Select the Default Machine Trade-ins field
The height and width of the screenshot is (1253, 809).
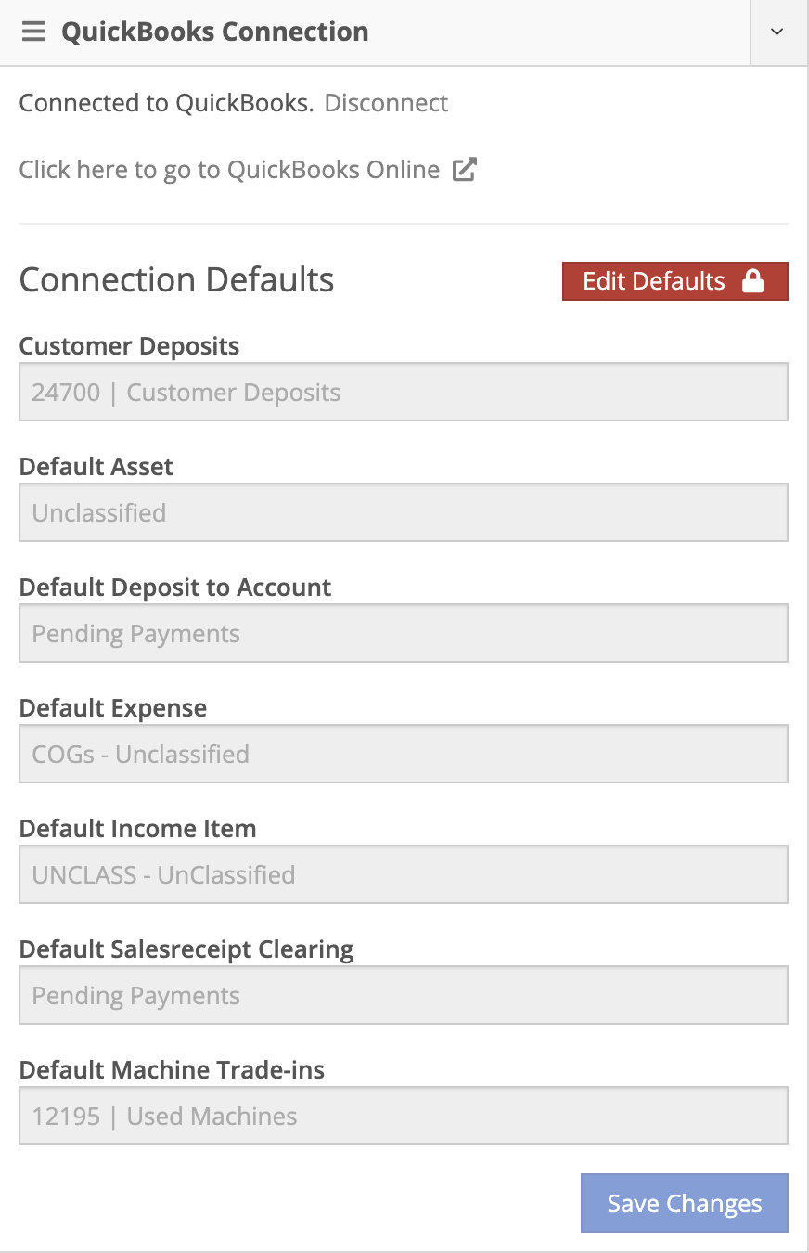404,1116
